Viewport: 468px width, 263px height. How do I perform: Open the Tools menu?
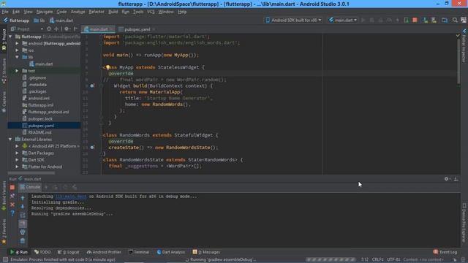click(138, 12)
